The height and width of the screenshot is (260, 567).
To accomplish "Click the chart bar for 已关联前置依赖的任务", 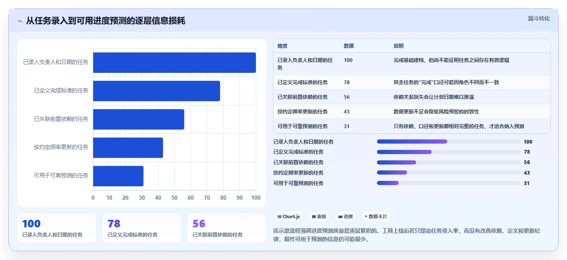I will [x=139, y=119].
